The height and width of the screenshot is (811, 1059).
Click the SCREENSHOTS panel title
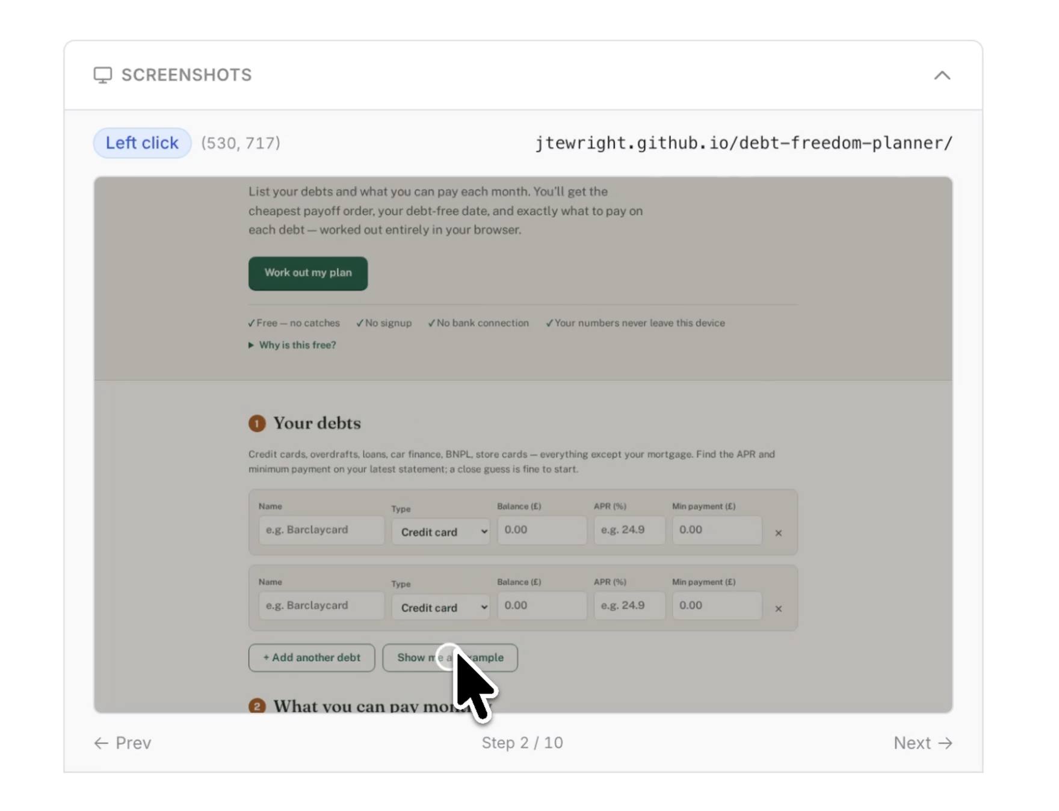point(187,75)
